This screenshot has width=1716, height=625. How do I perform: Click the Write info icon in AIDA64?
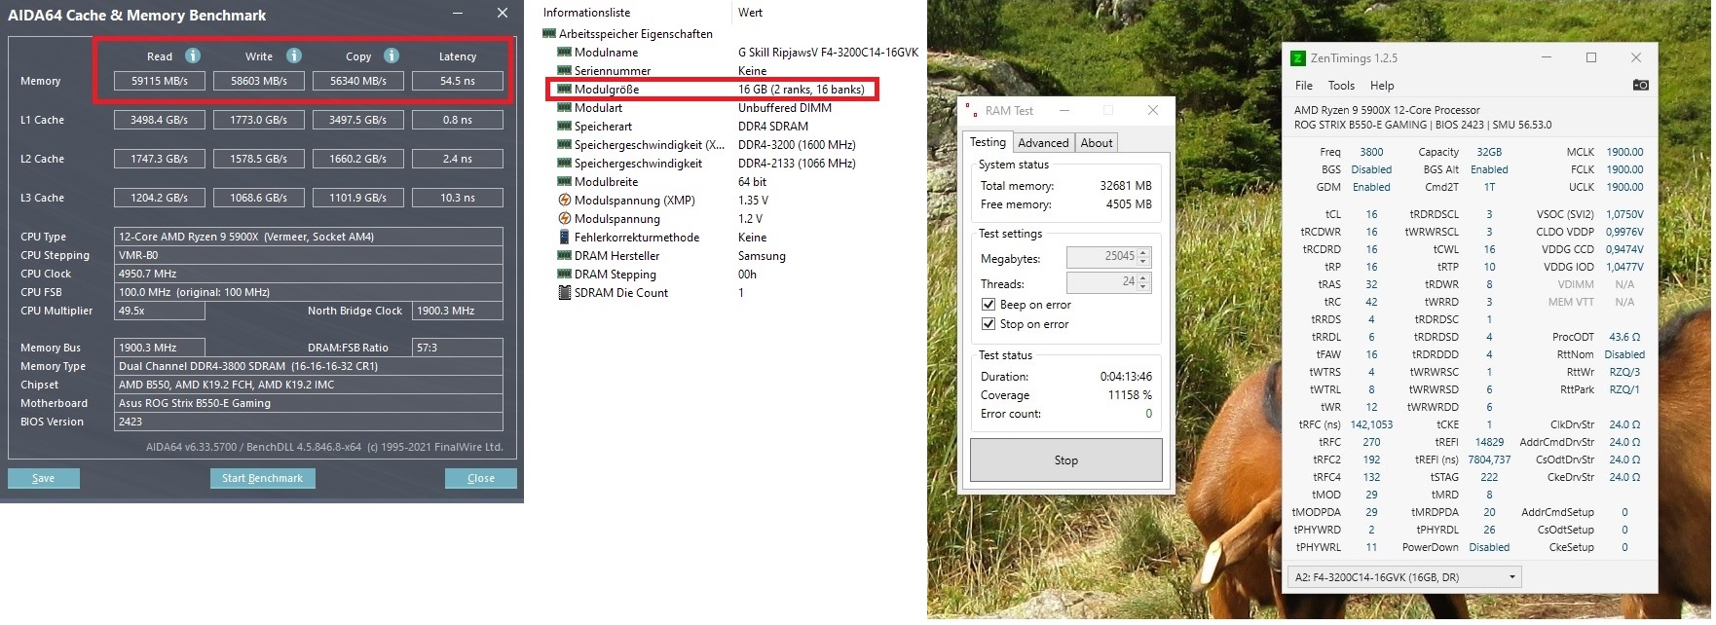[x=294, y=55]
